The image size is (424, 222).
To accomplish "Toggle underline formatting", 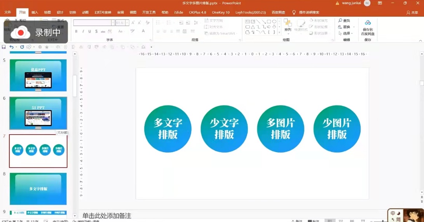I will (90, 31).
